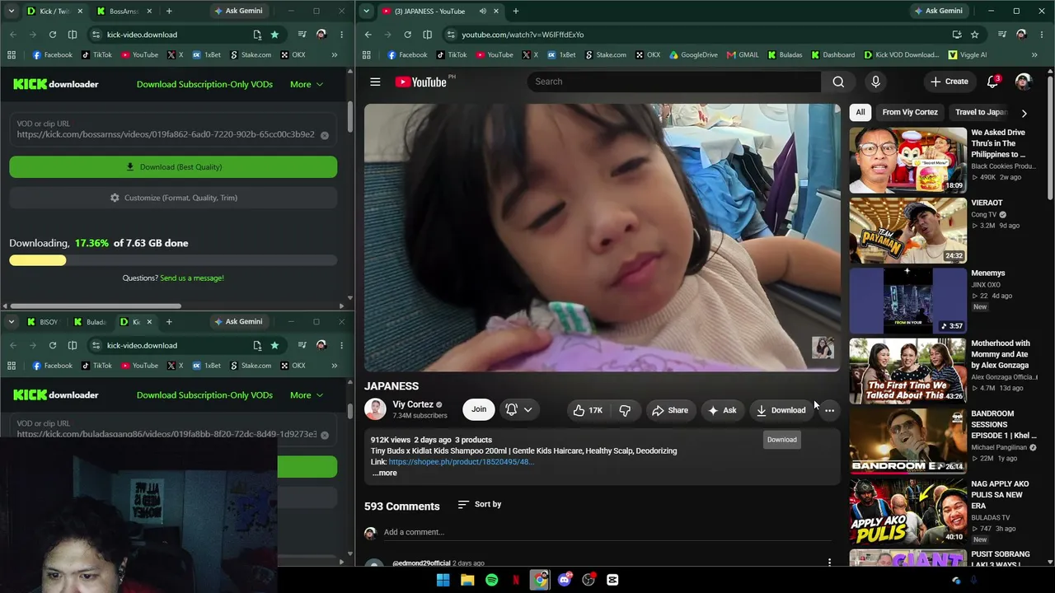Click the YouTube search magnifier button
This screenshot has height=593, width=1055.
tap(838, 82)
